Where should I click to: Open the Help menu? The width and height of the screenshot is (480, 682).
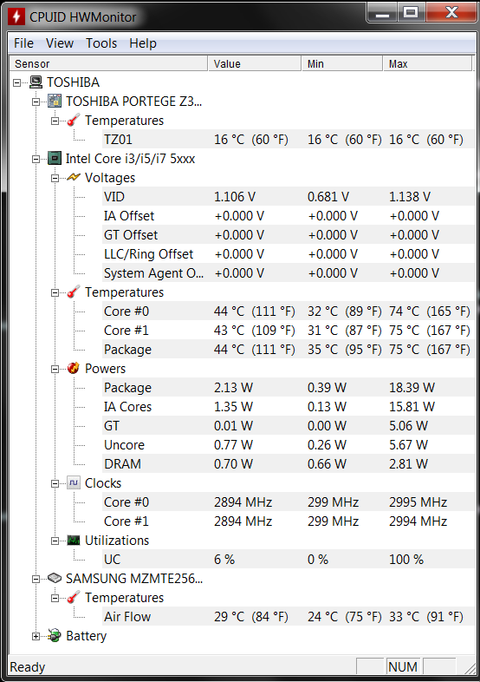coord(142,43)
